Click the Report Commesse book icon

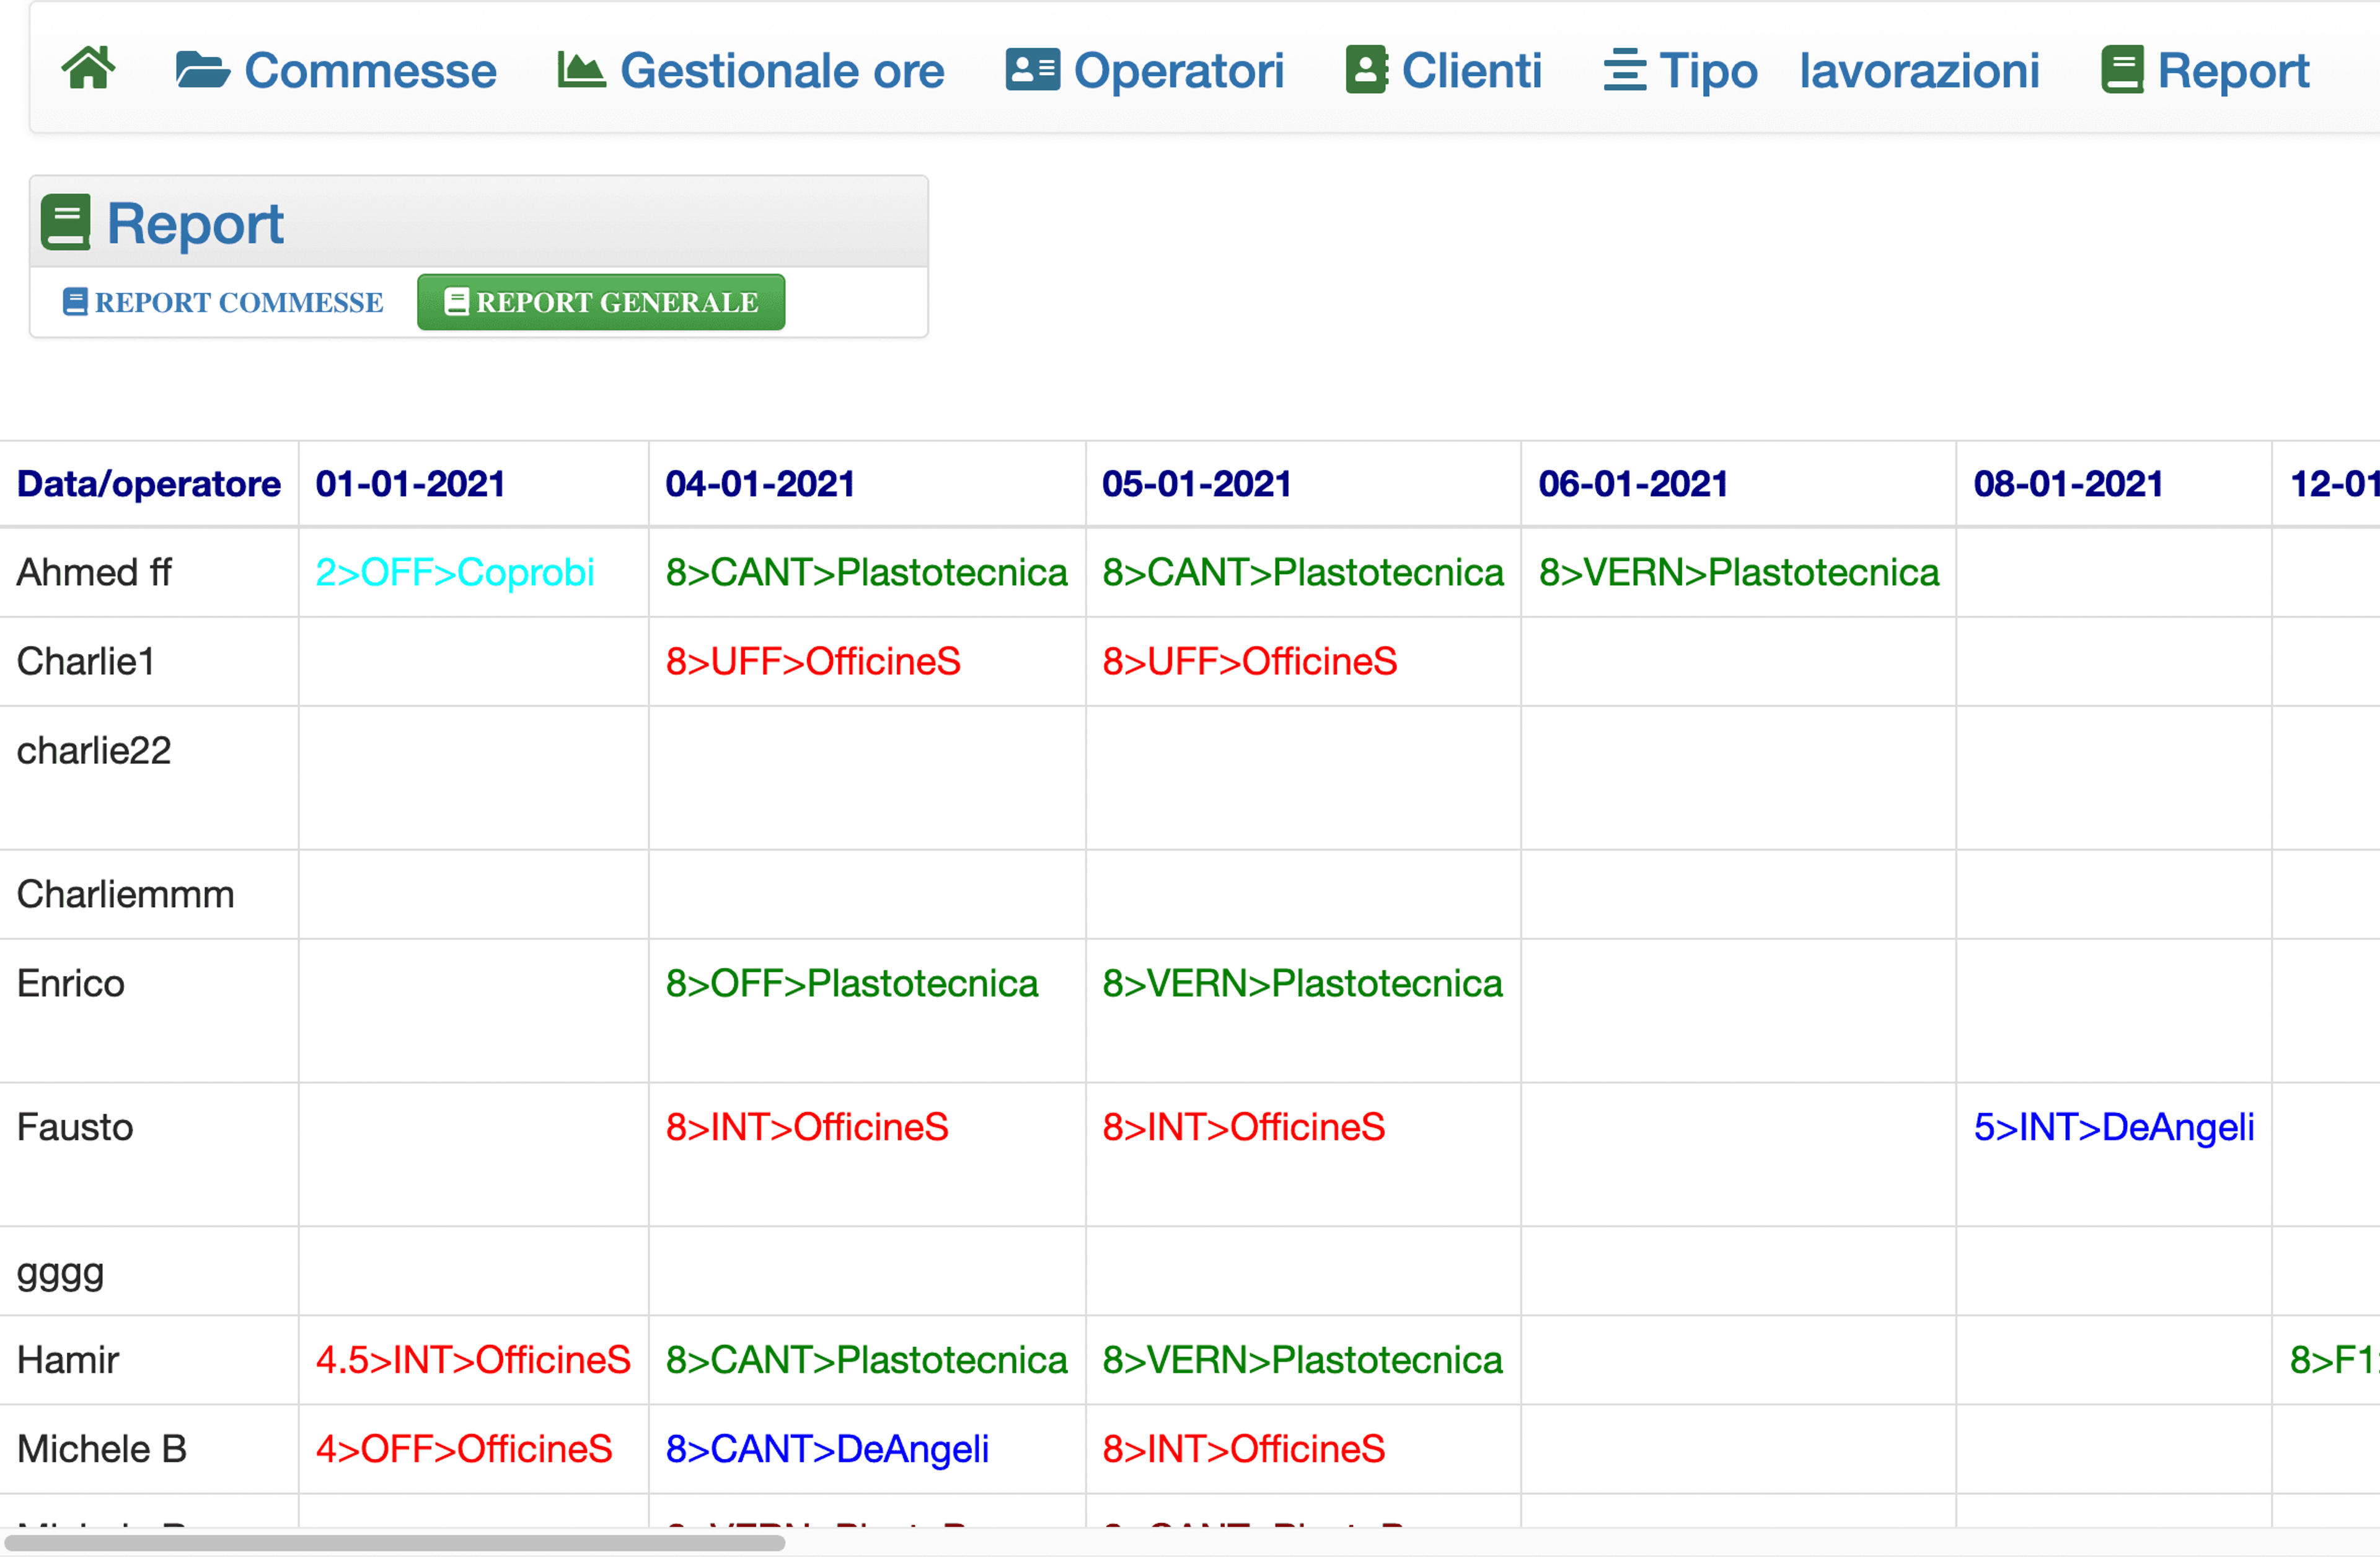click(75, 301)
